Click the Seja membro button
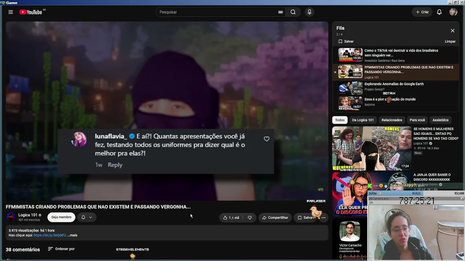This screenshot has height=261, width=465. coord(61,217)
